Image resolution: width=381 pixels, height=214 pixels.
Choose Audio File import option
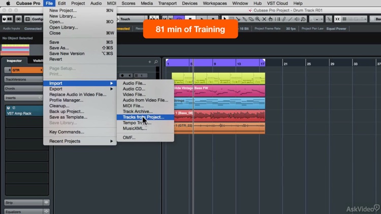click(x=145, y=83)
